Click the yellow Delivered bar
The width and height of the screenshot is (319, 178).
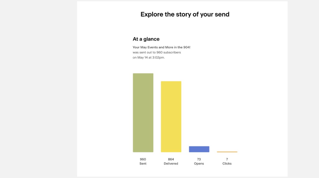click(x=171, y=117)
